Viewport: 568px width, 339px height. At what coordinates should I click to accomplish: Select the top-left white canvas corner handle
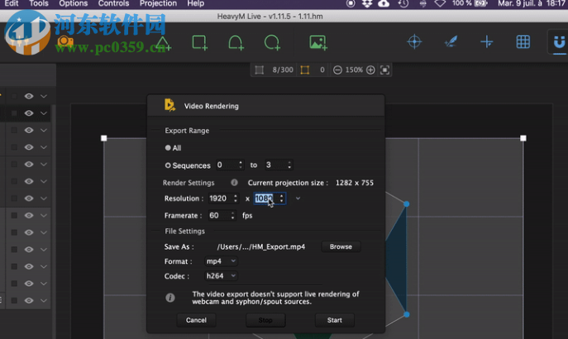tap(104, 138)
